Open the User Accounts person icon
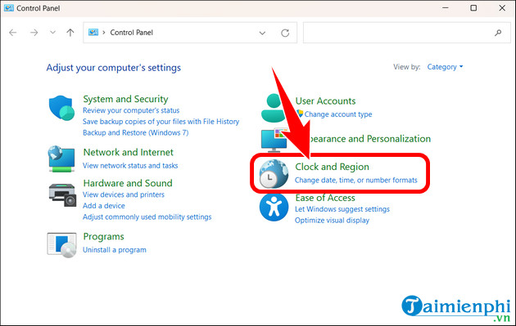 273,109
